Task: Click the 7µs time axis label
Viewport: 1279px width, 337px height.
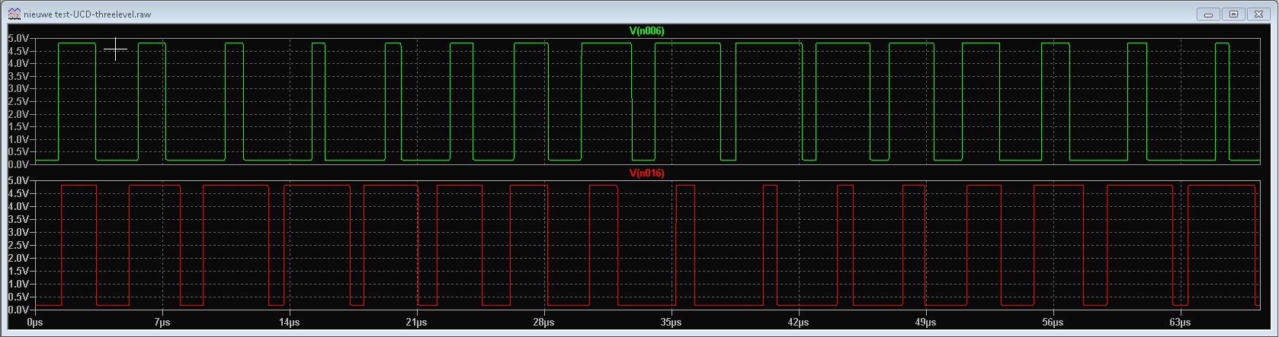Action: click(x=162, y=323)
